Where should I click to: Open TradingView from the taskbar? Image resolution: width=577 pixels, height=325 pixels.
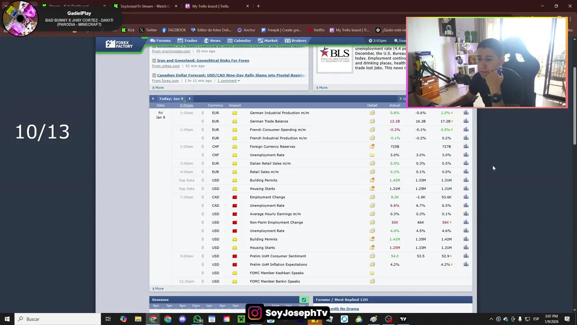(x=403, y=319)
